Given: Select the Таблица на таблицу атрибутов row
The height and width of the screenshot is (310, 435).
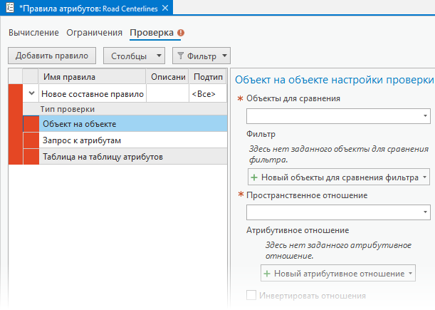Looking at the screenshot, I should pyautogui.click(x=133, y=157).
